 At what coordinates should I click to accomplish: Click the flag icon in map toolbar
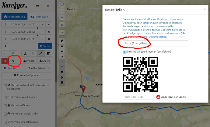click(62, 77)
